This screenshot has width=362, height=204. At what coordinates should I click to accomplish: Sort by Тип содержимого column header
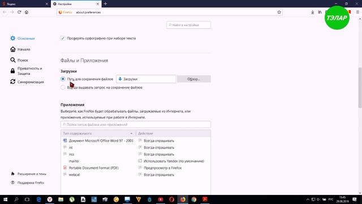click(x=98, y=134)
